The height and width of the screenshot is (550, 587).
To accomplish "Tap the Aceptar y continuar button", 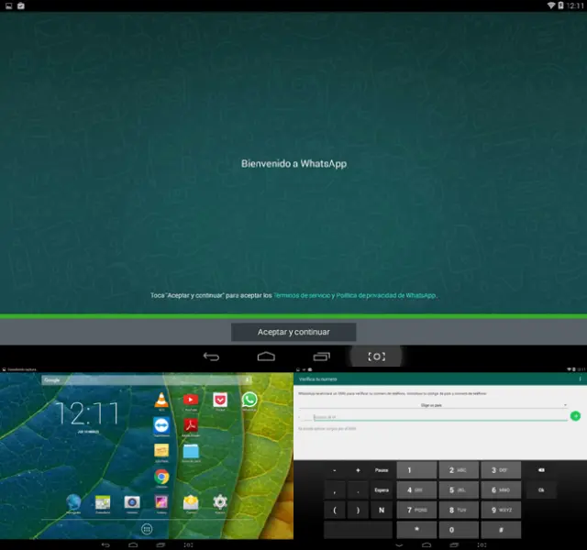I will [x=293, y=332].
